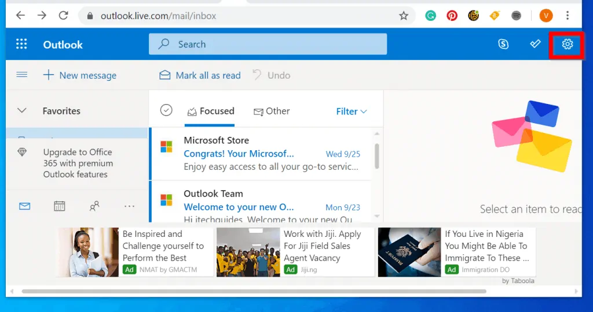Click the Outlook brand title
The width and height of the screenshot is (593, 312).
[x=63, y=44]
